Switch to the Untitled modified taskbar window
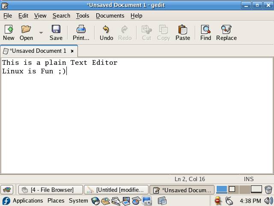 (x=116, y=190)
